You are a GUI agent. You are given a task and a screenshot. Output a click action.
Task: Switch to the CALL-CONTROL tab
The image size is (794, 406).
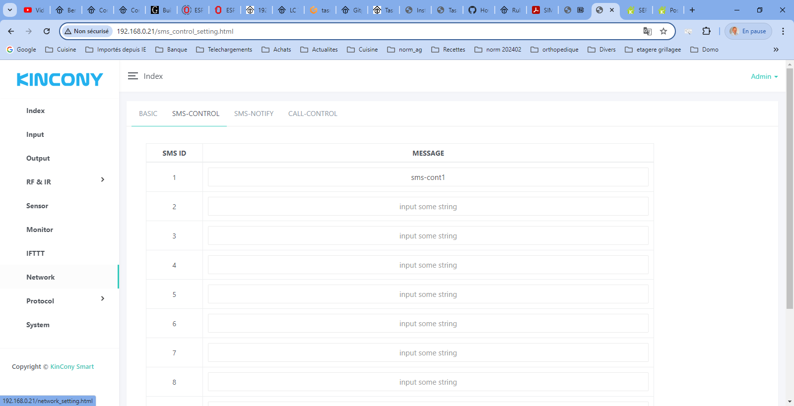(313, 114)
